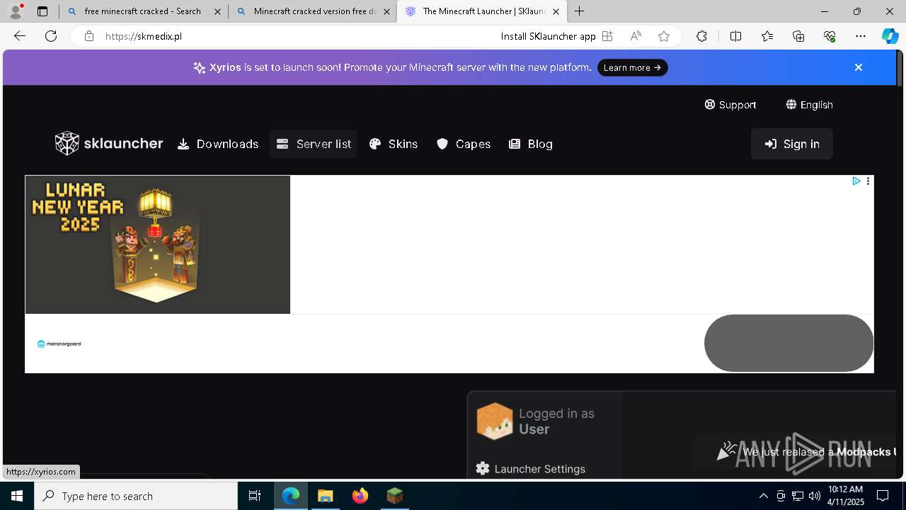Open the browser profile avatar
906x510 pixels.
pos(16,11)
